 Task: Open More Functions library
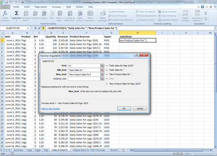[90, 16]
